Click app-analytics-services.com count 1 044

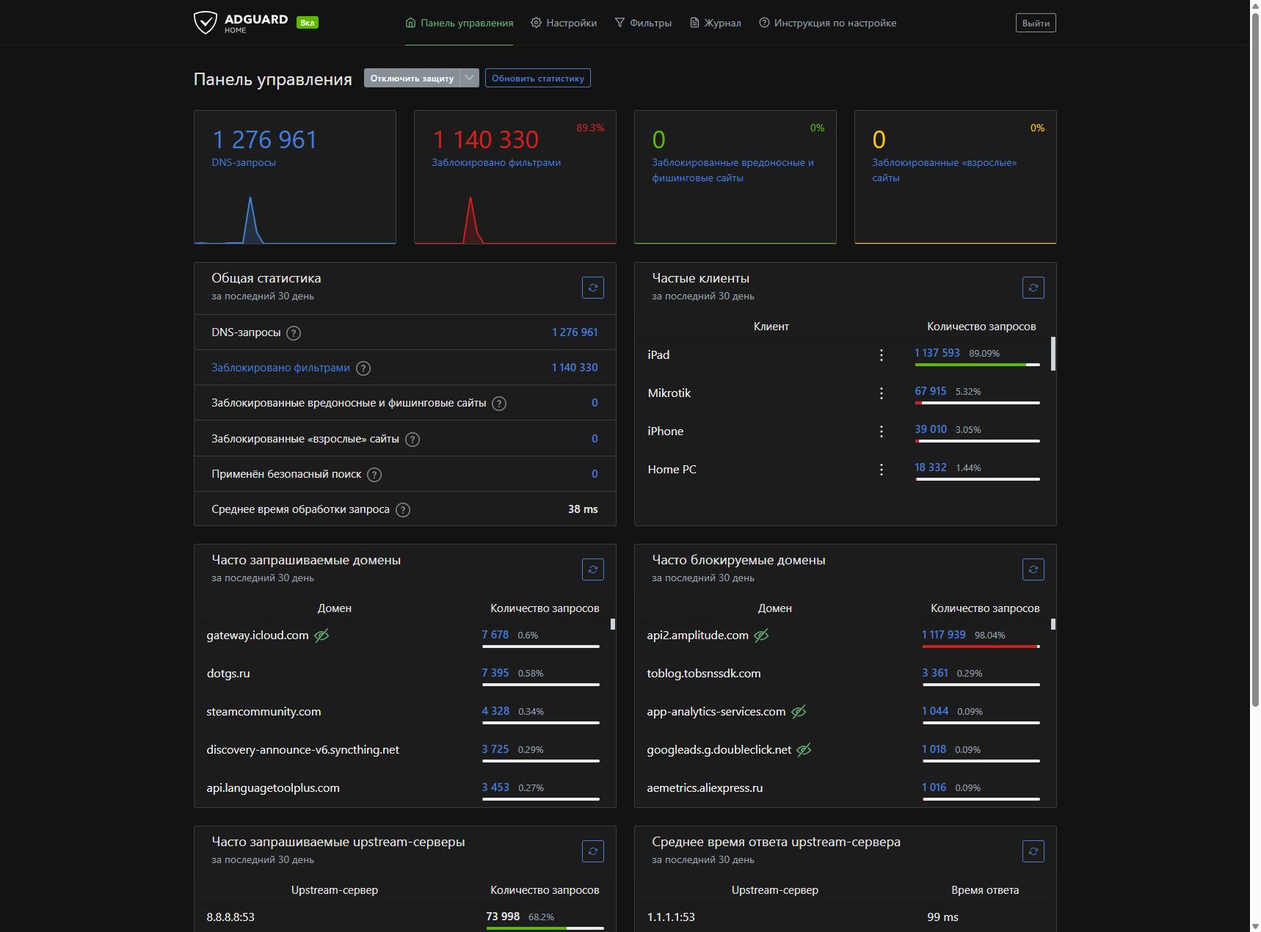(935, 711)
